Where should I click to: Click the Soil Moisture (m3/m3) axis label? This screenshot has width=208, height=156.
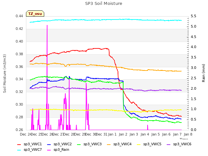pos(5,73)
